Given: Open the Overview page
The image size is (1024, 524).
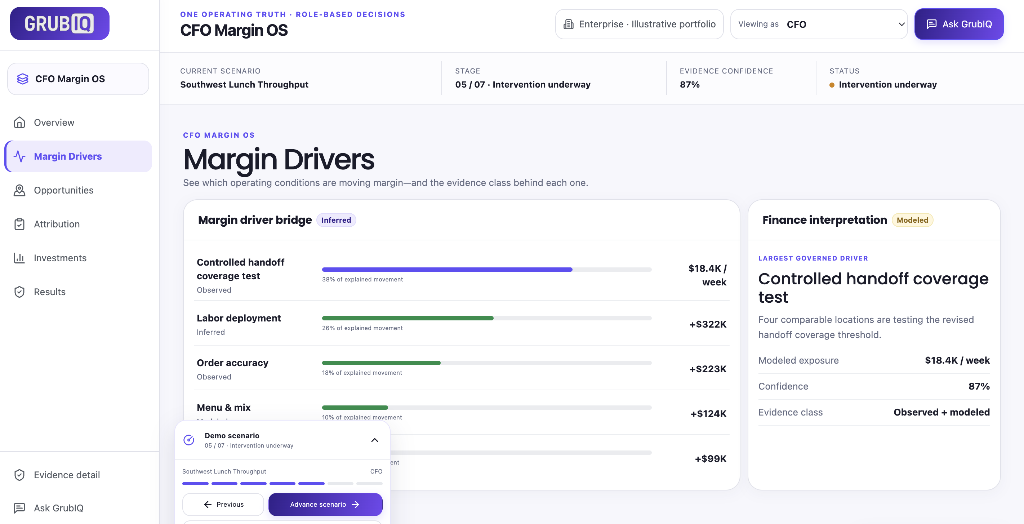Looking at the screenshot, I should coord(78,123).
